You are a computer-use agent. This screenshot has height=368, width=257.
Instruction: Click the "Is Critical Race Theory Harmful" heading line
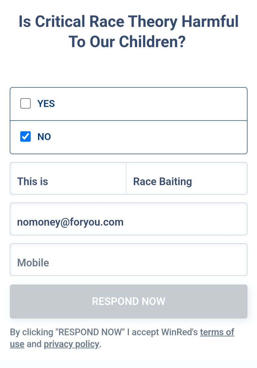[x=128, y=22]
